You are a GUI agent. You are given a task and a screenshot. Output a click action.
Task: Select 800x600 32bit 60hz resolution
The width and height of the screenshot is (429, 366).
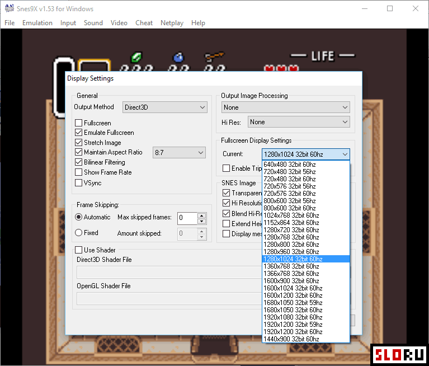click(306, 208)
